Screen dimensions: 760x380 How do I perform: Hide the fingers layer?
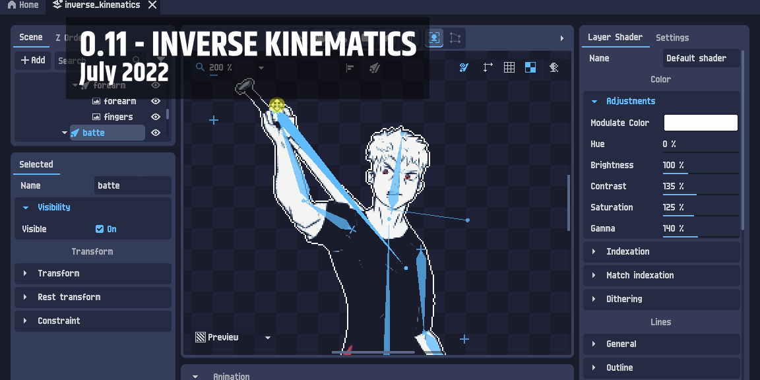tap(156, 118)
